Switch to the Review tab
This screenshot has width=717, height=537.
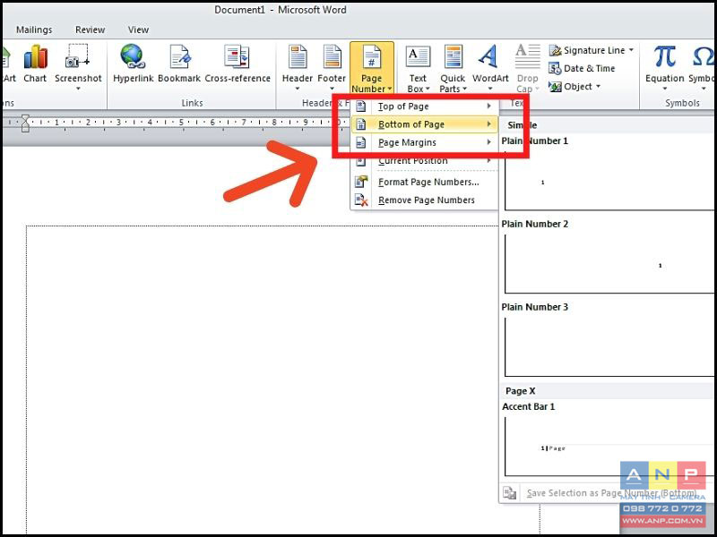[91, 30]
